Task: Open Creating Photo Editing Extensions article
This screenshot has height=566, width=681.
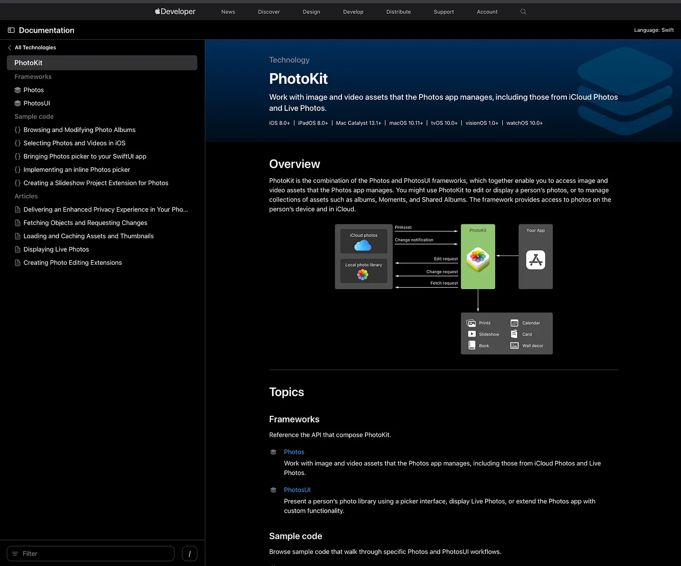Action: 72,263
